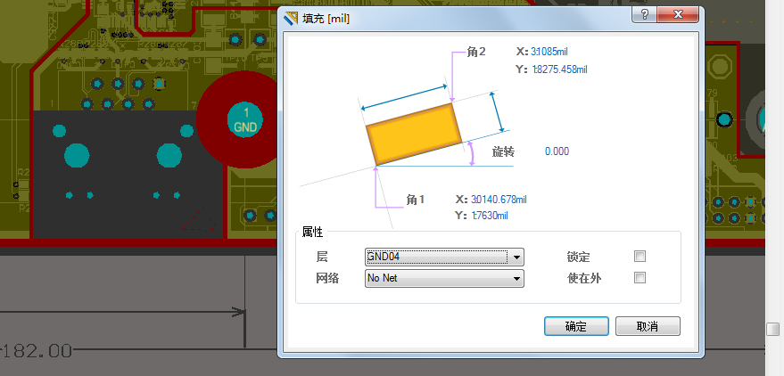Click the orange fill rectangle preview

tap(413, 134)
